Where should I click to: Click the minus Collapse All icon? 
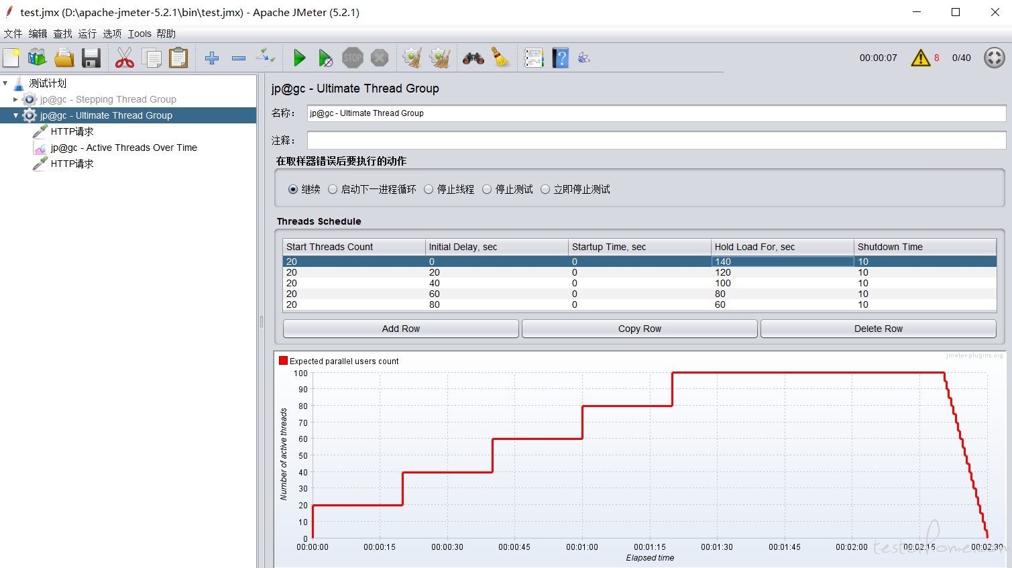[239, 58]
